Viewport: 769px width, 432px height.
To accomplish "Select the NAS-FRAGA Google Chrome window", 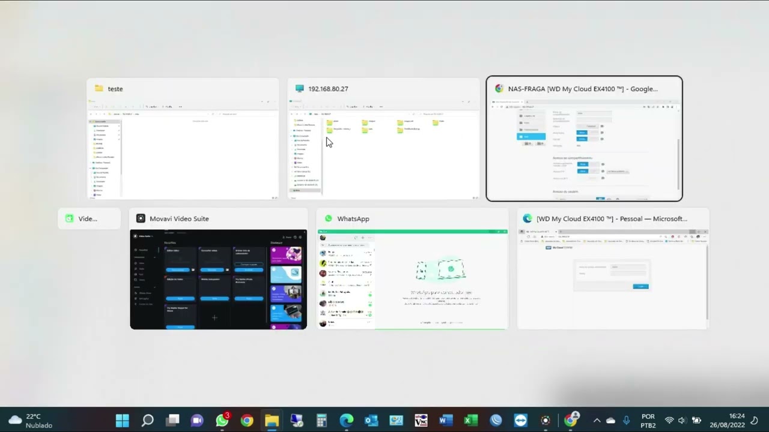I will [584, 139].
